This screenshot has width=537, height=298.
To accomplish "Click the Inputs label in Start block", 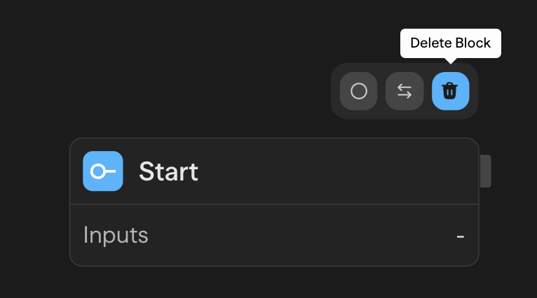I will [x=116, y=235].
